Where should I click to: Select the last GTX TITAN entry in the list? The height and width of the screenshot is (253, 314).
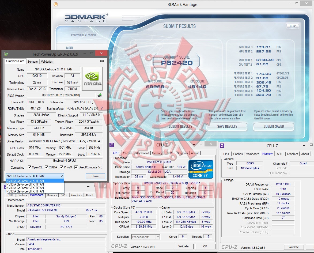(x=35, y=191)
